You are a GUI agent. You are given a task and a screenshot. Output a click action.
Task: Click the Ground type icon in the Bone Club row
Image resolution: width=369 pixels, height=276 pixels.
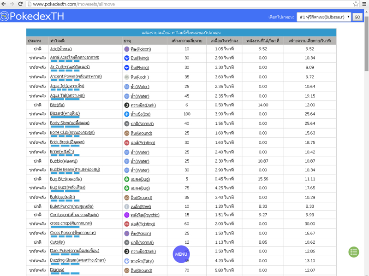pos(126,133)
